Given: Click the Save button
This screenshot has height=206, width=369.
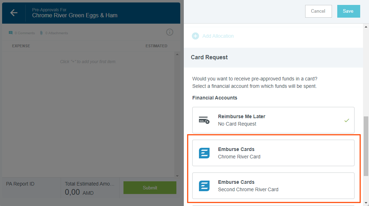Looking at the screenshot, I should click(348, 11).
